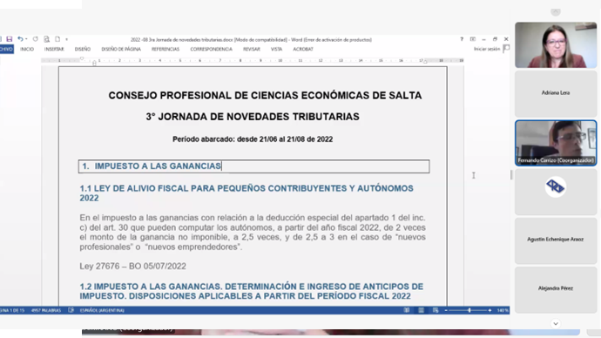Expand participant list with bottom chevron
Viewport: 601px width, 338px height.
[x=556, y=324]
